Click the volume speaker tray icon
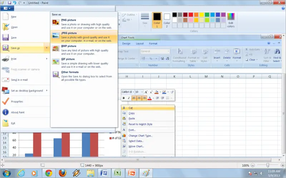The height and width of the screenshot is (178, 286). click(x=262, y=173)
